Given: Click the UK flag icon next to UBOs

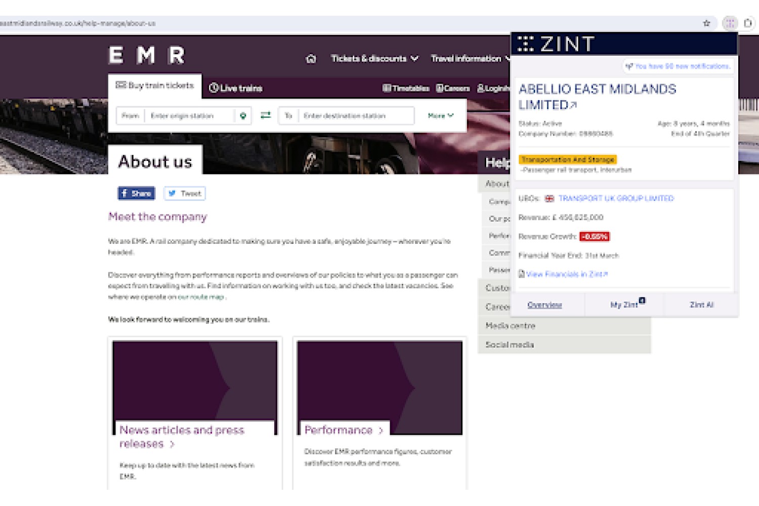Looking at the screenshot, I should [550, 198].
